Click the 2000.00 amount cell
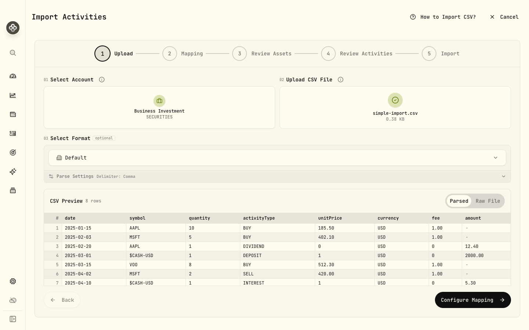Screen dimensions: 529x330 pyautogui.click(x=486, y=256)
